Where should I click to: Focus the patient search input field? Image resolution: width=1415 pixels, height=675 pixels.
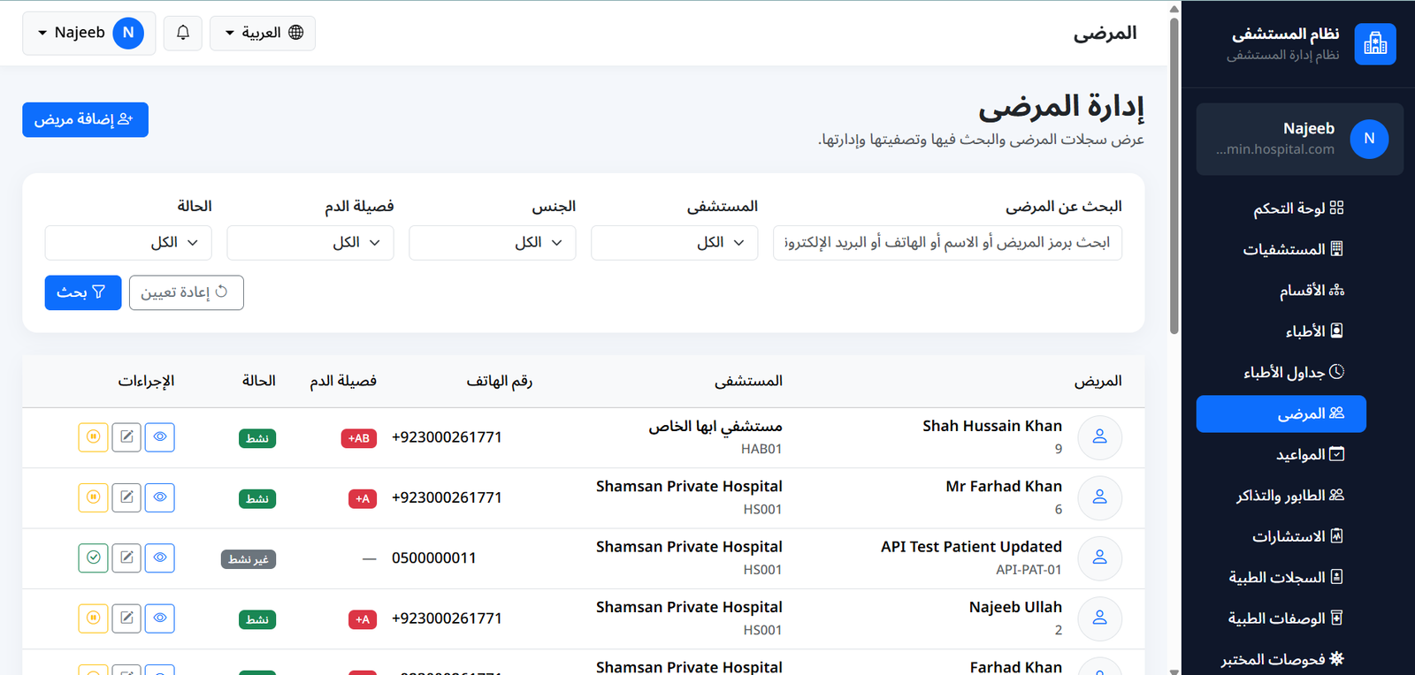pyautogui.click(x=947, y=243)
